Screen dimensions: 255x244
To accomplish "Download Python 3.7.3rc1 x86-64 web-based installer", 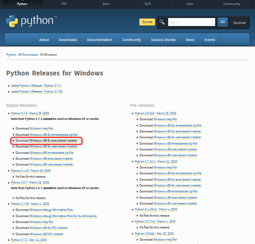I will [177, 185].
